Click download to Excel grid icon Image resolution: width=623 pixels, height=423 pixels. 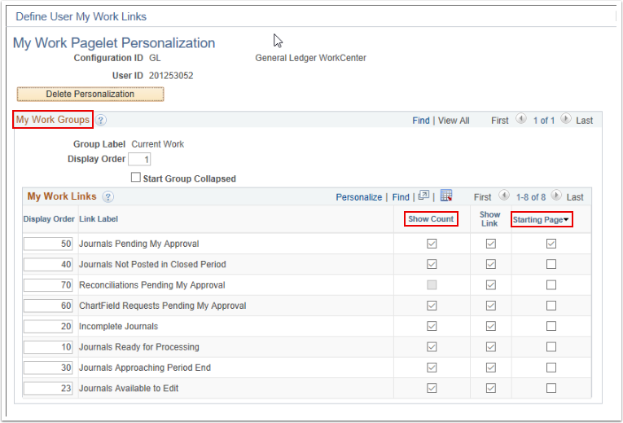(446, 196)
